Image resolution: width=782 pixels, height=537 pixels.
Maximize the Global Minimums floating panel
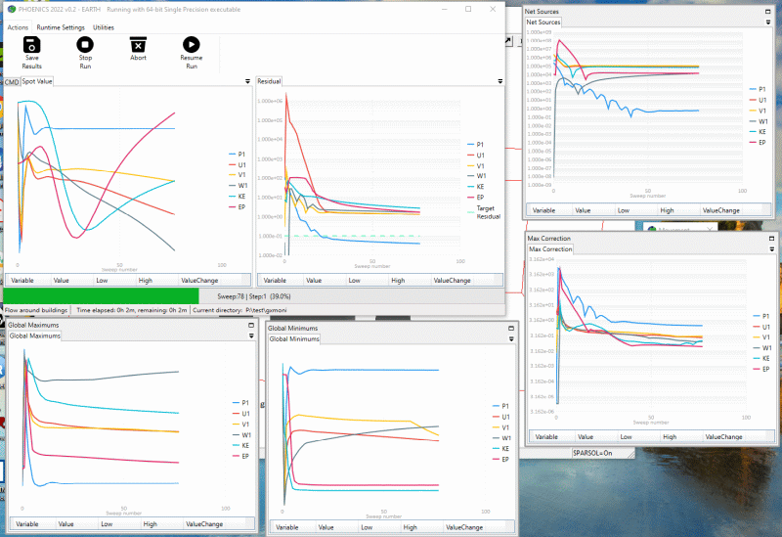tap(509, 328)
